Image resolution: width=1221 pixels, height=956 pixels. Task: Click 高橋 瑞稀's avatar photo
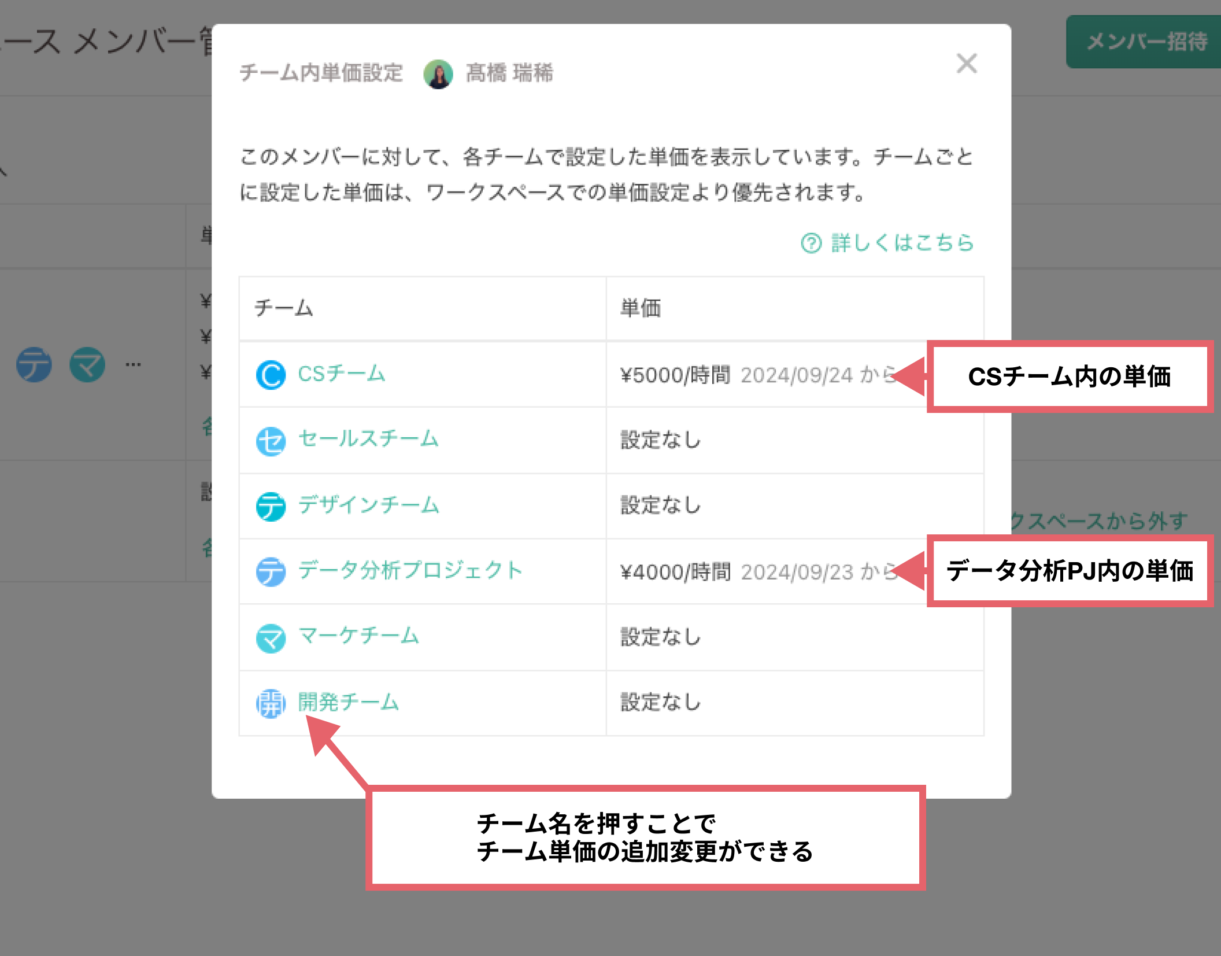438,74
